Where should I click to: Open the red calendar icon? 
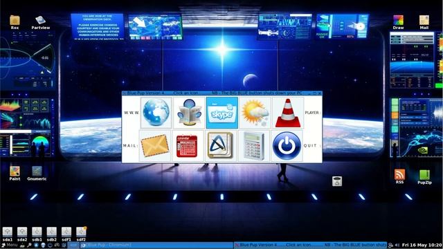click(188, 146)
